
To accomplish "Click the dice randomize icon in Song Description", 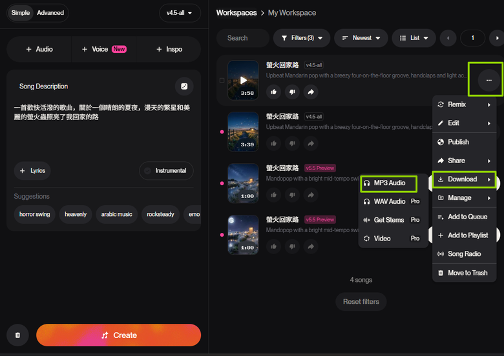I will click(184, 86).
